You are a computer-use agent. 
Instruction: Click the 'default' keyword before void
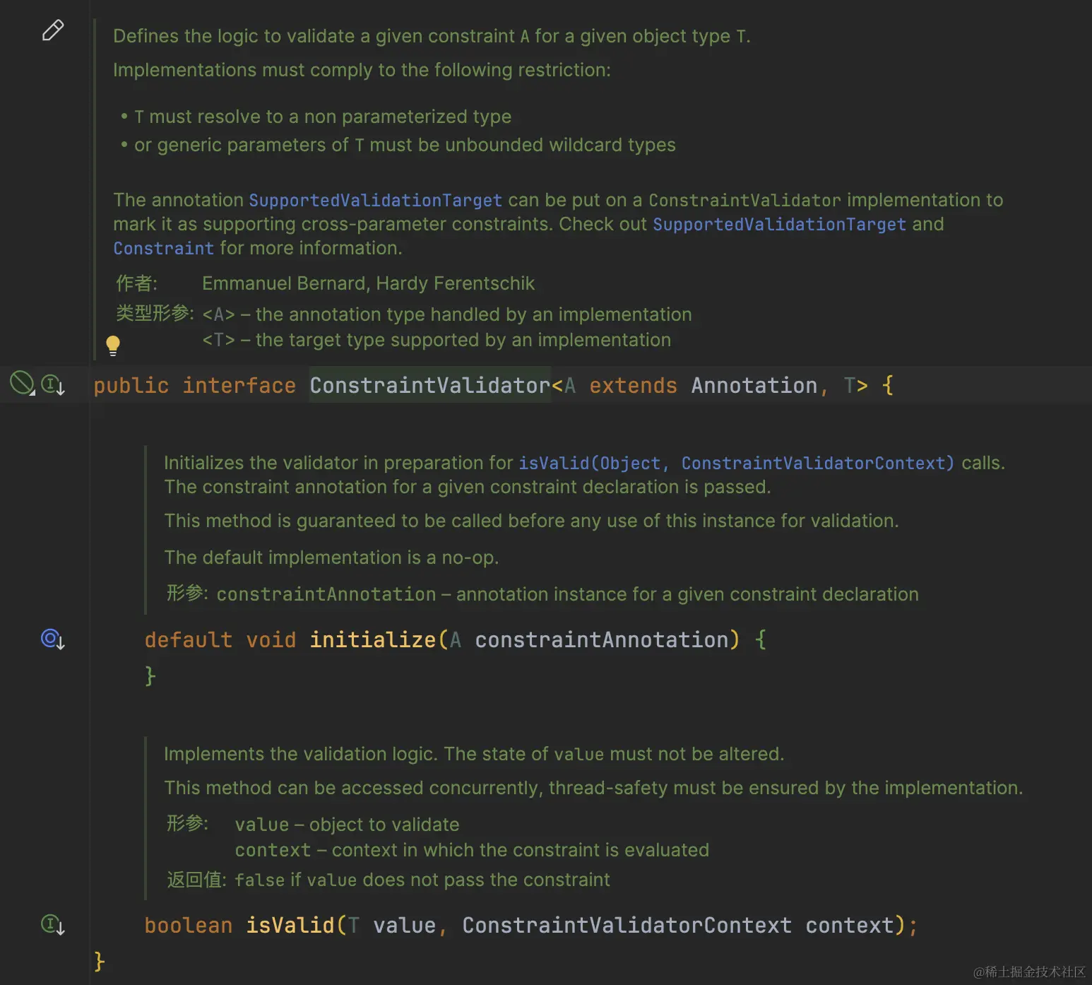coord(189,640)
